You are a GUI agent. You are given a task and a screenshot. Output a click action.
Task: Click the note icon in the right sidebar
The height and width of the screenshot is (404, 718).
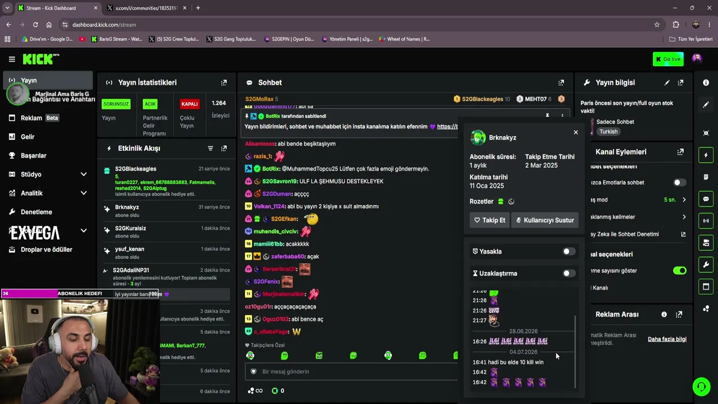click(706, 177)
